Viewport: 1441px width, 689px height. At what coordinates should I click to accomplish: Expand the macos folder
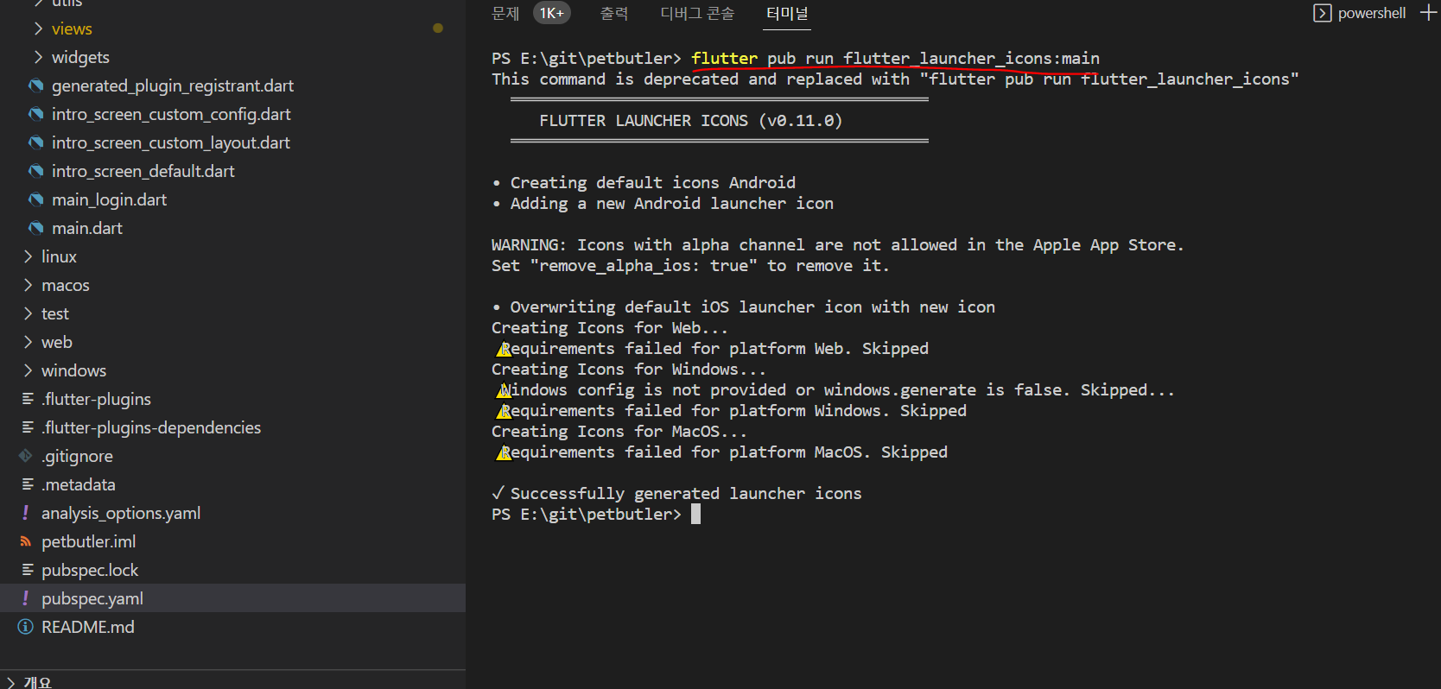click(x=28, y=285)
